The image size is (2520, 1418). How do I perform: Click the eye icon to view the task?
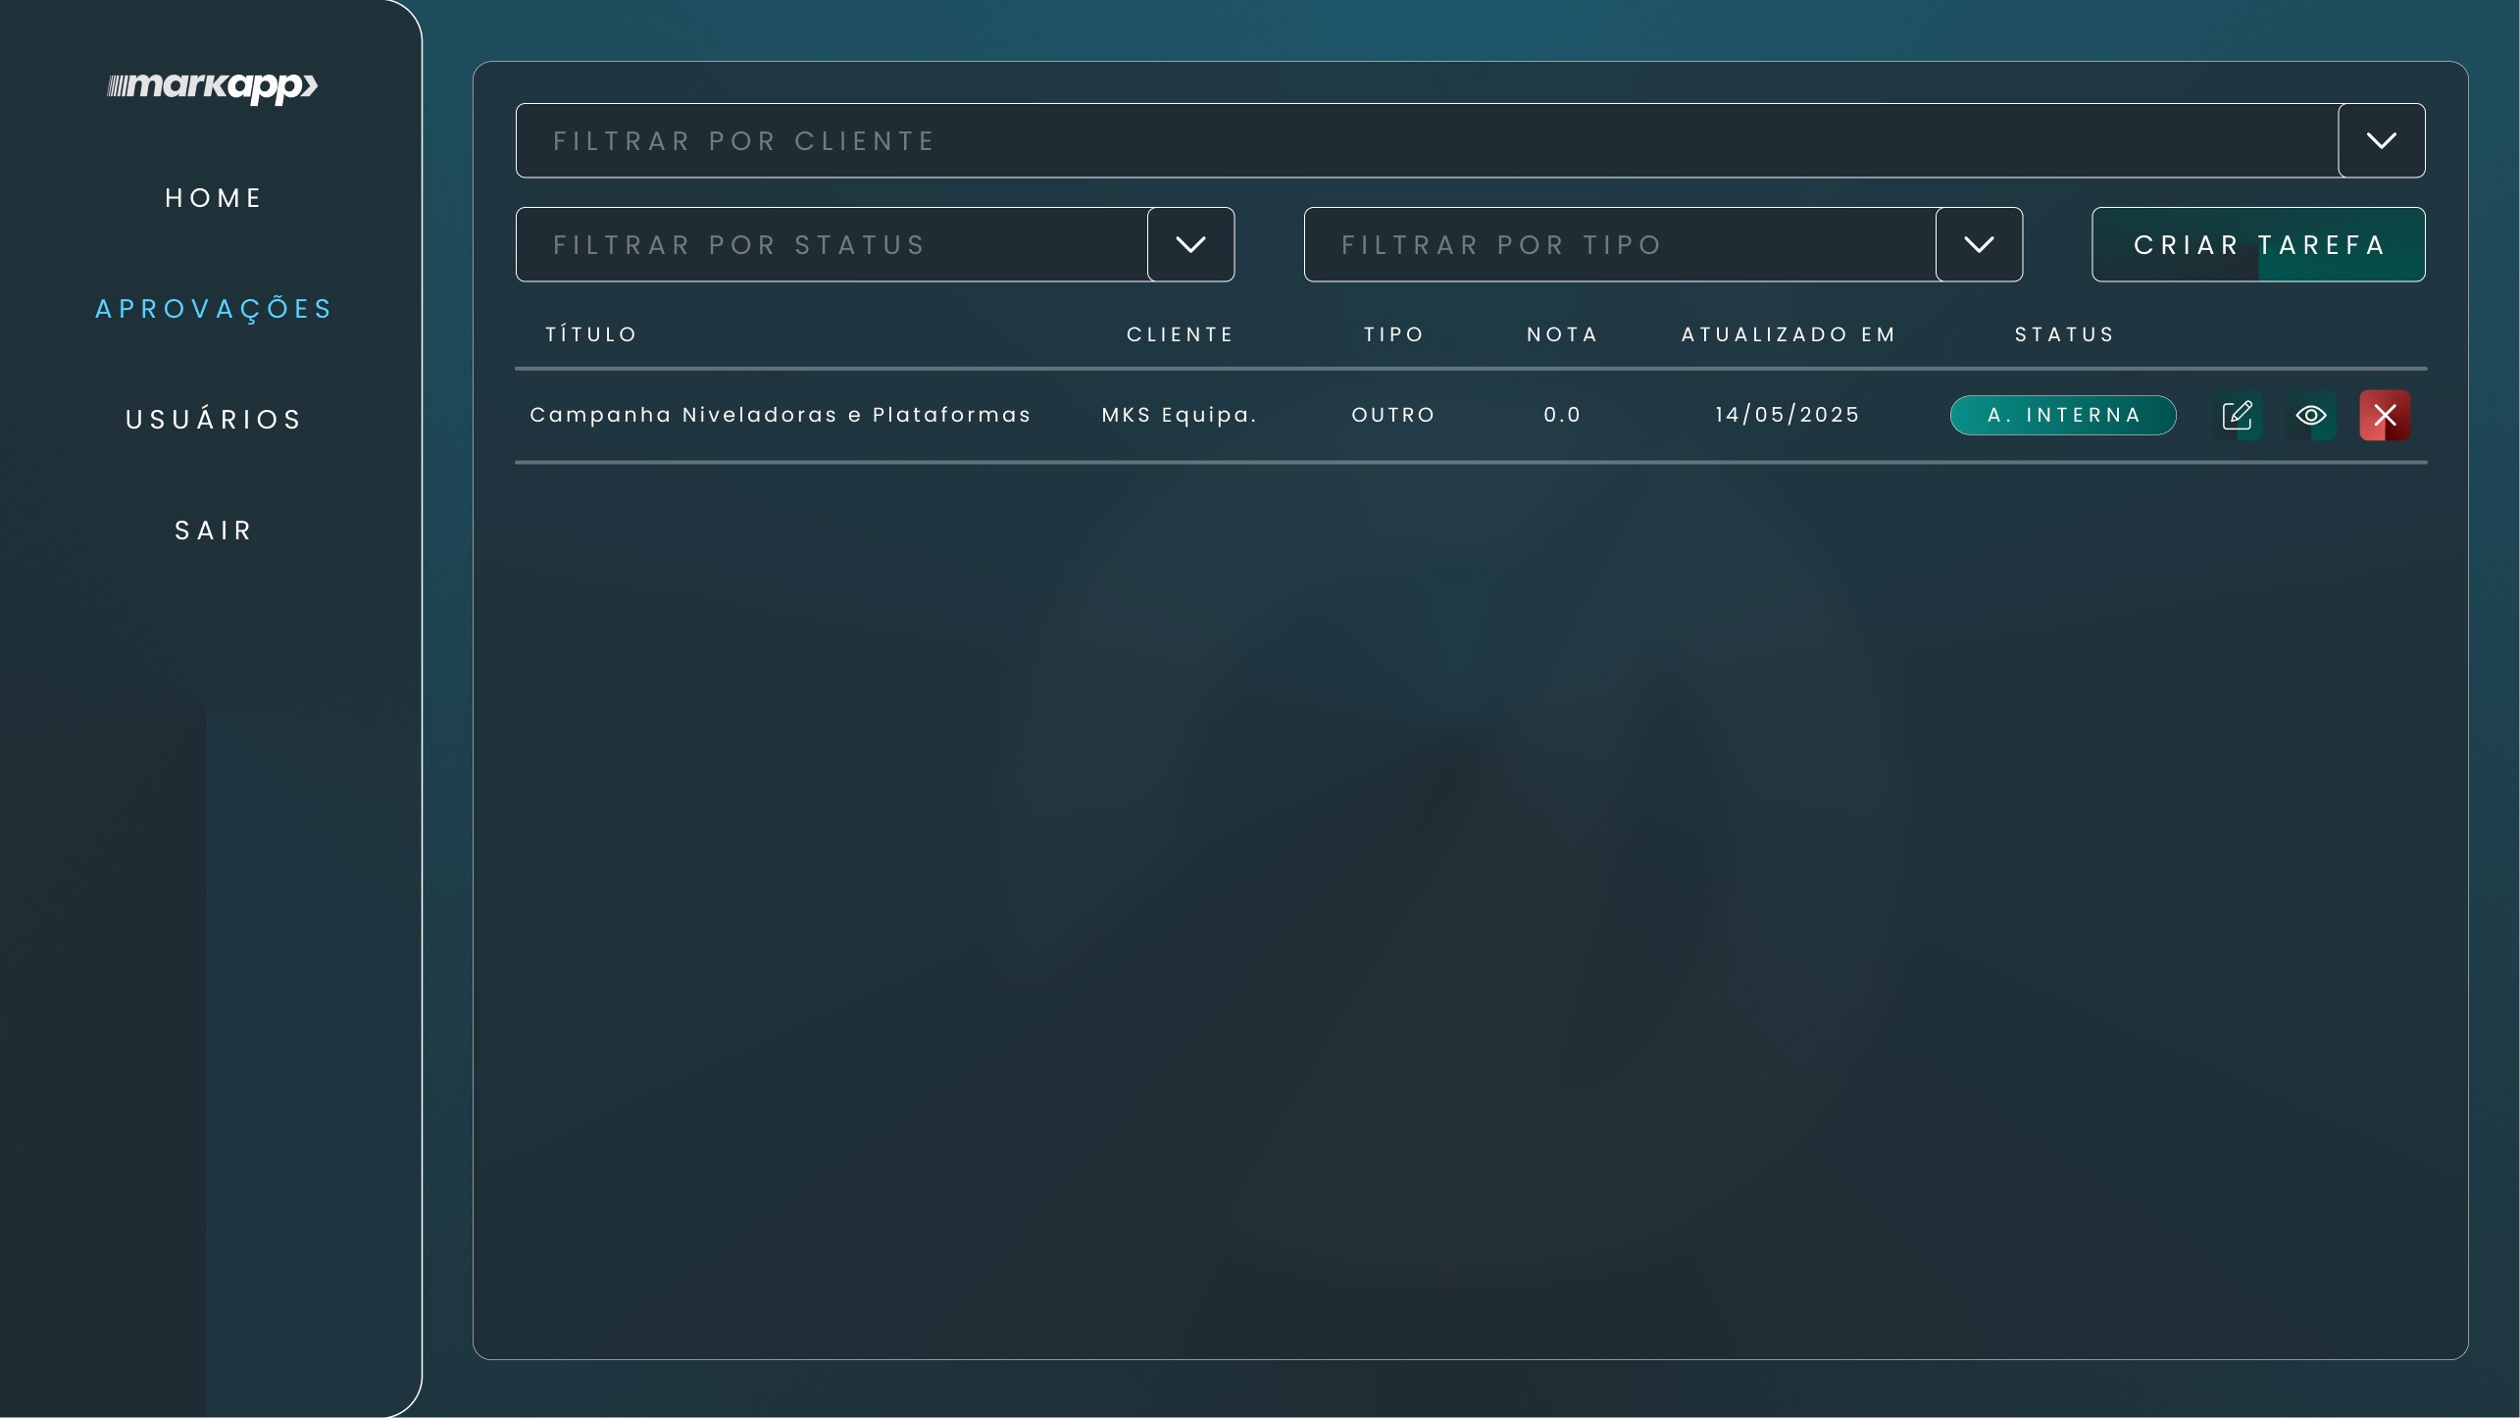(2310, 415)
